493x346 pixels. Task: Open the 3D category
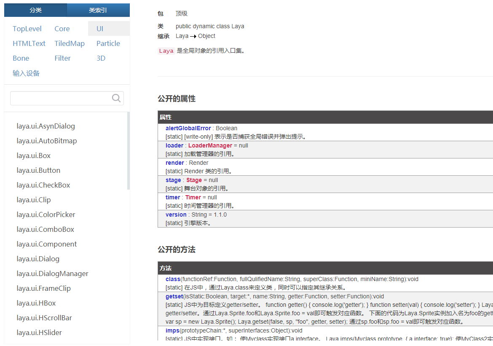tap(101, 58)
